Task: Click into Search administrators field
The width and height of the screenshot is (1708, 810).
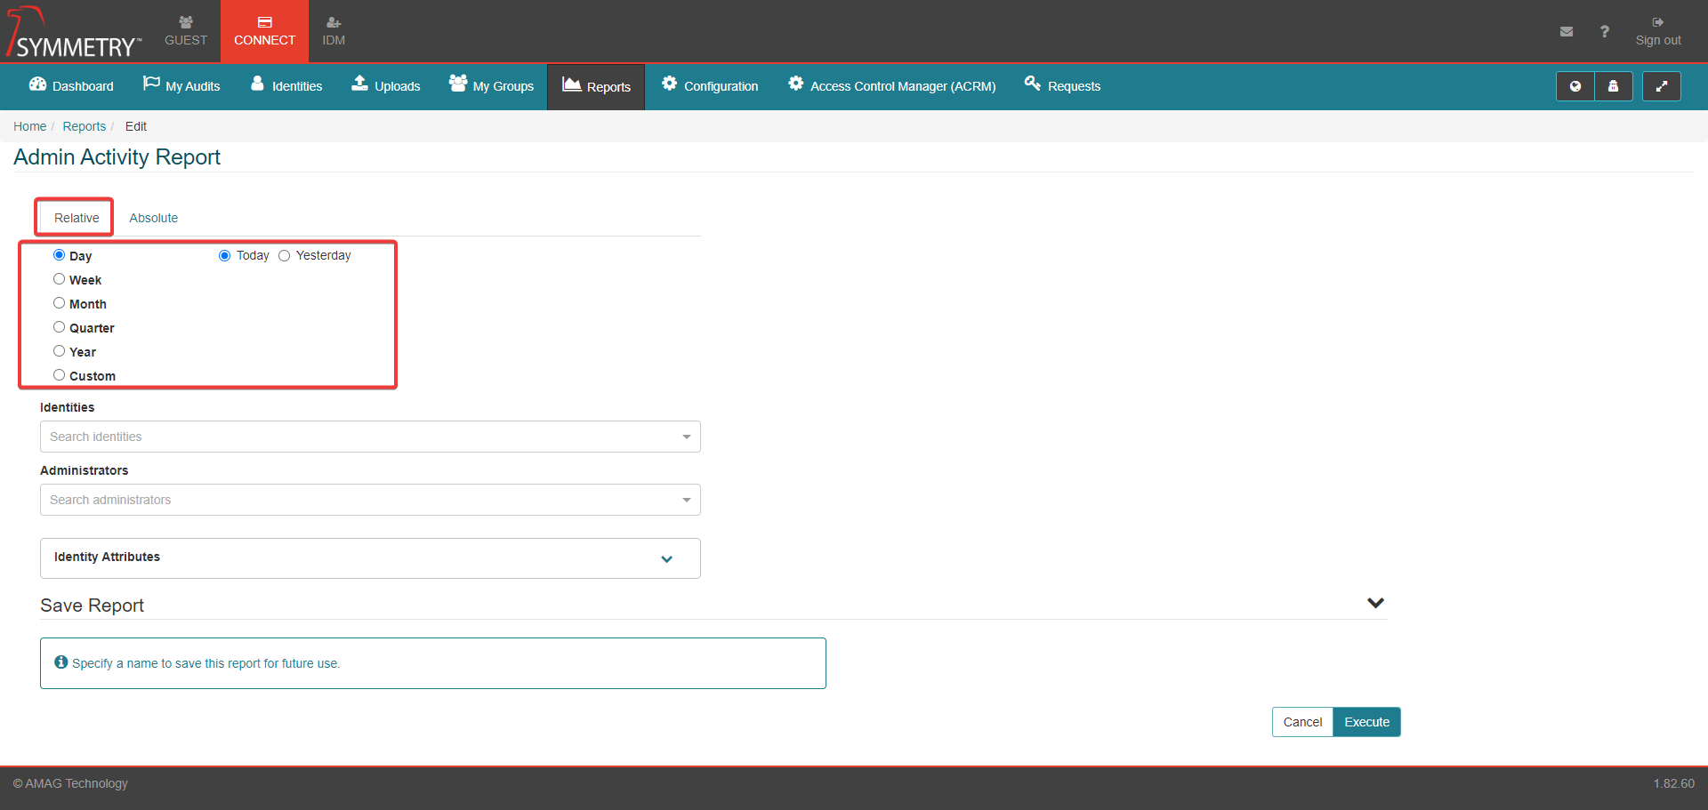Action: (x=370, y=500)
